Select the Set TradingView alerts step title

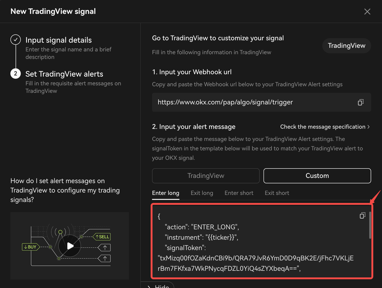point(64,74)
